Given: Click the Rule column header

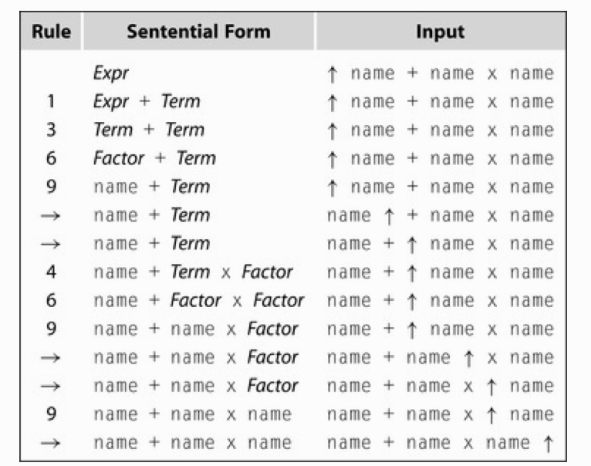Looking at the screenshot, I should (51, 32).
